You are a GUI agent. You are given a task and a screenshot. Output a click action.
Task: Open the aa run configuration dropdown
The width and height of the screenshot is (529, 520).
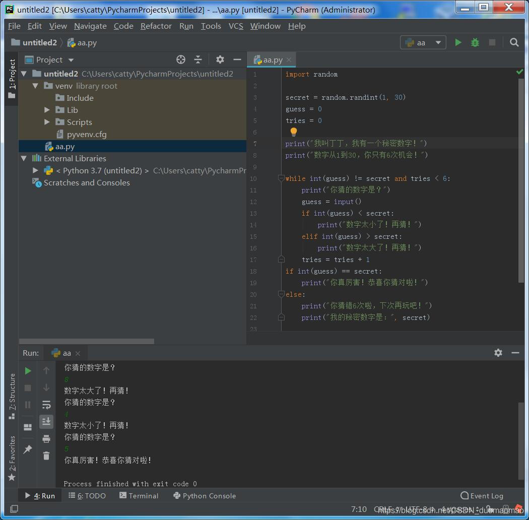click(x=423, y=42)
